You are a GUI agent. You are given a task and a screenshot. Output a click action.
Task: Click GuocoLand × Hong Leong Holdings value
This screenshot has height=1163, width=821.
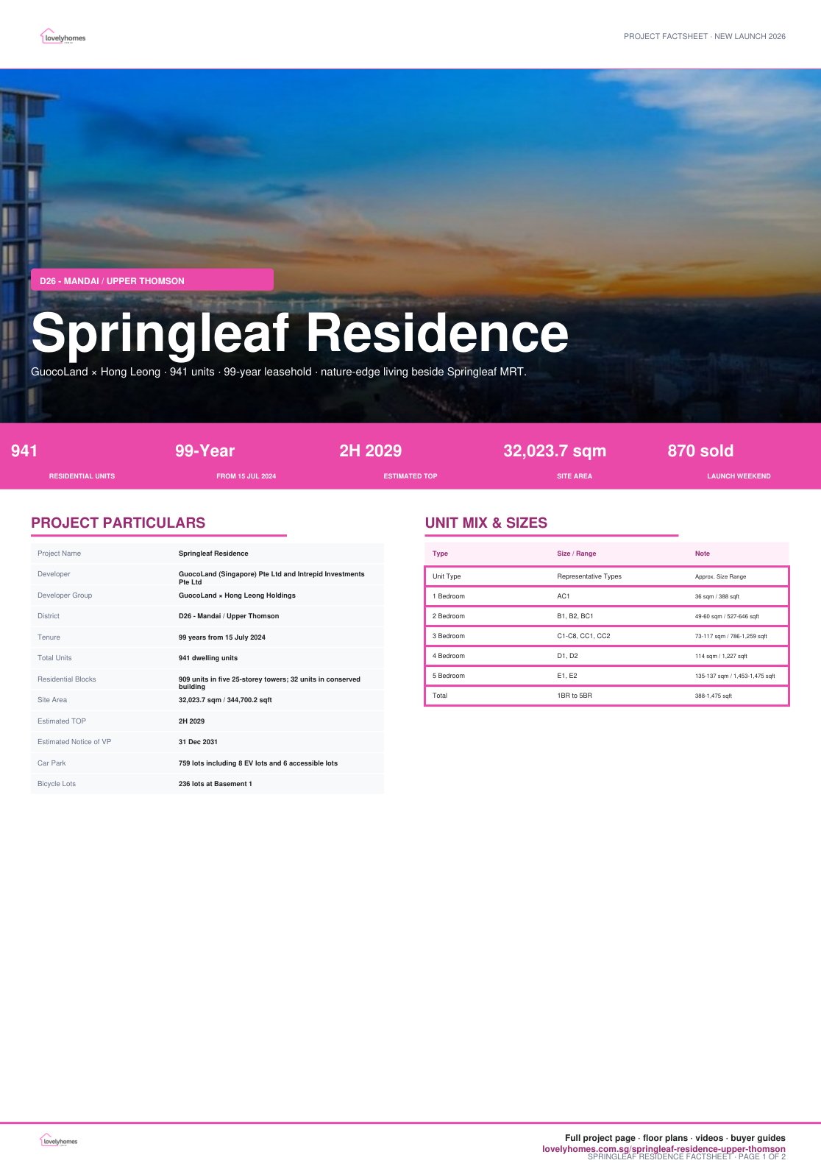(237, 595)
